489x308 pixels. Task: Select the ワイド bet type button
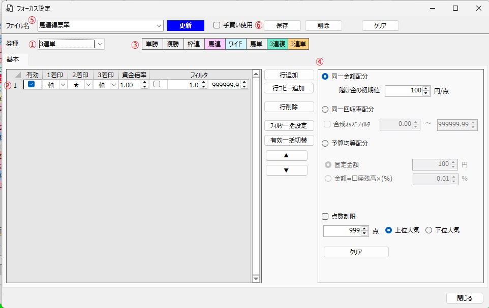pyautogui.click(x=235, y=44)
